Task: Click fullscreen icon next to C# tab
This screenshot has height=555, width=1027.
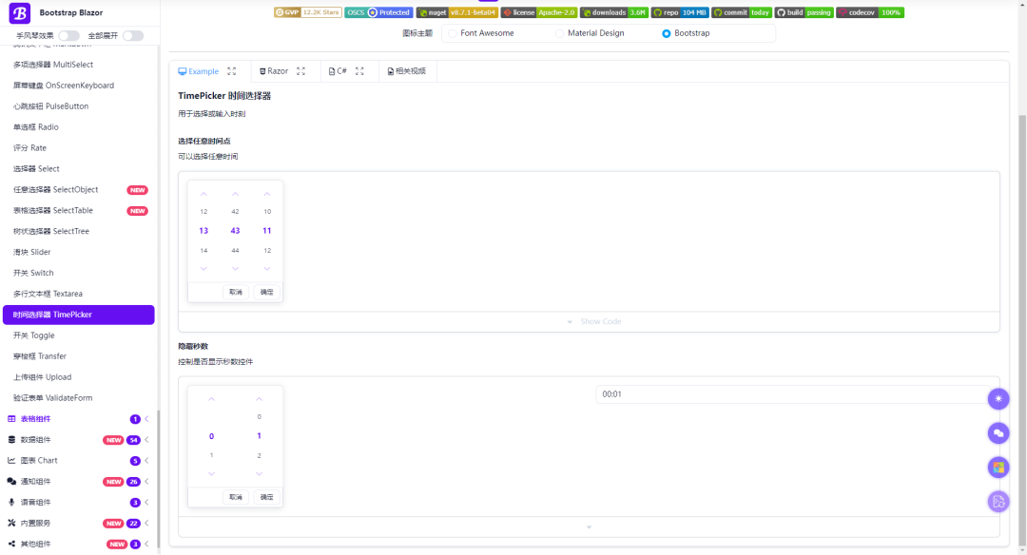Action: coord(359,71)
